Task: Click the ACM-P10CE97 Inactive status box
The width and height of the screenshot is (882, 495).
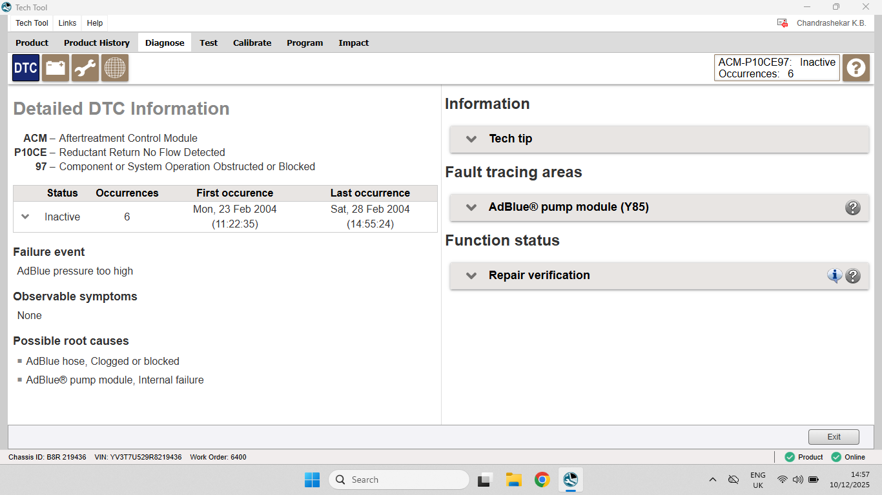Action: (777, 68)
